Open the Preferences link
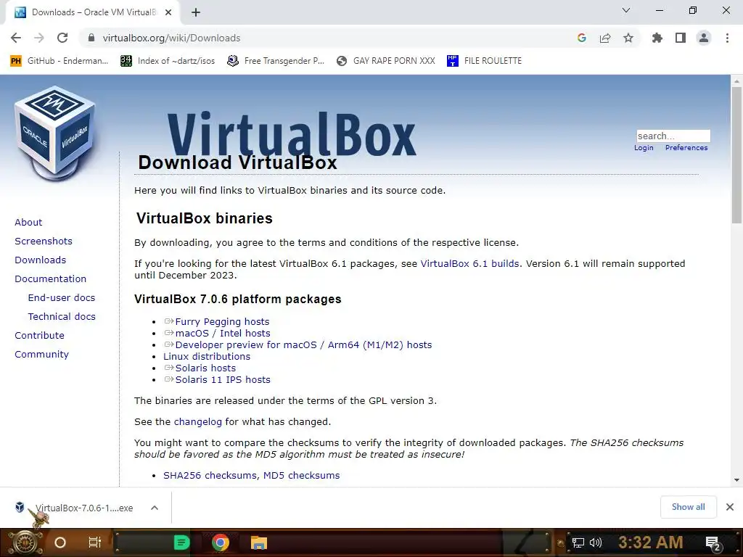This screenshot has height=557, width=743. click(686, 148)
